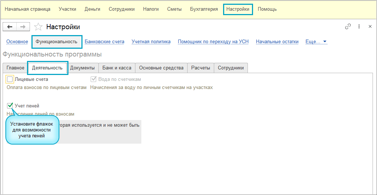This screenshot has width=377, height=195.
Task: Click the forward navigation arrow
Action: [23, 27]
